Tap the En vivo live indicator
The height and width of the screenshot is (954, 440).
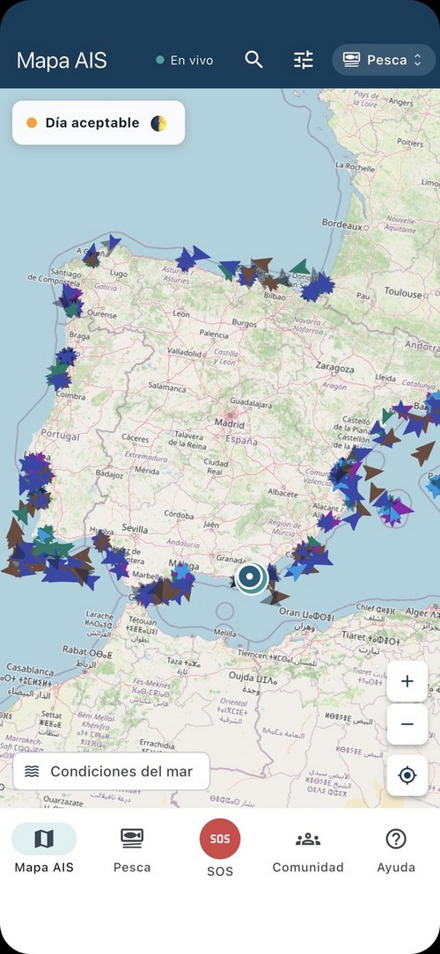185,60
